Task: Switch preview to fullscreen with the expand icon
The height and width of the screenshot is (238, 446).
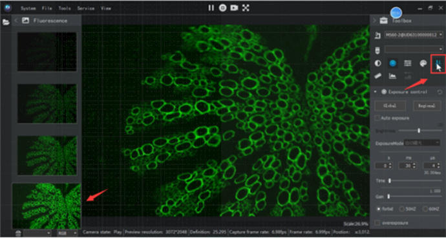Action: 246,8
